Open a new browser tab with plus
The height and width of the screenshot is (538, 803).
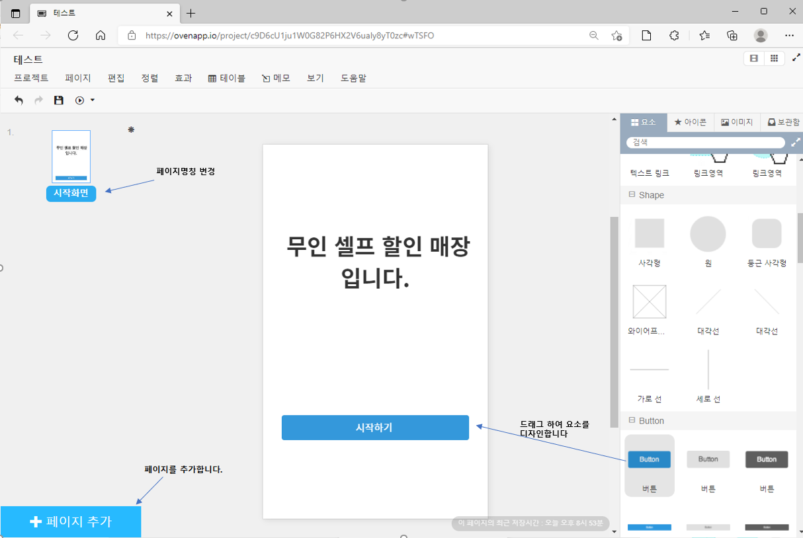[x=190, y=13]
